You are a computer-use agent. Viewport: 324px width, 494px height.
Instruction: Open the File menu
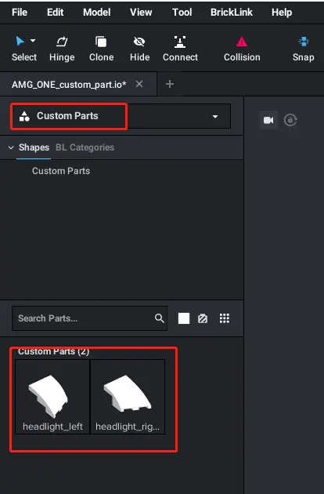coord(20,13)
